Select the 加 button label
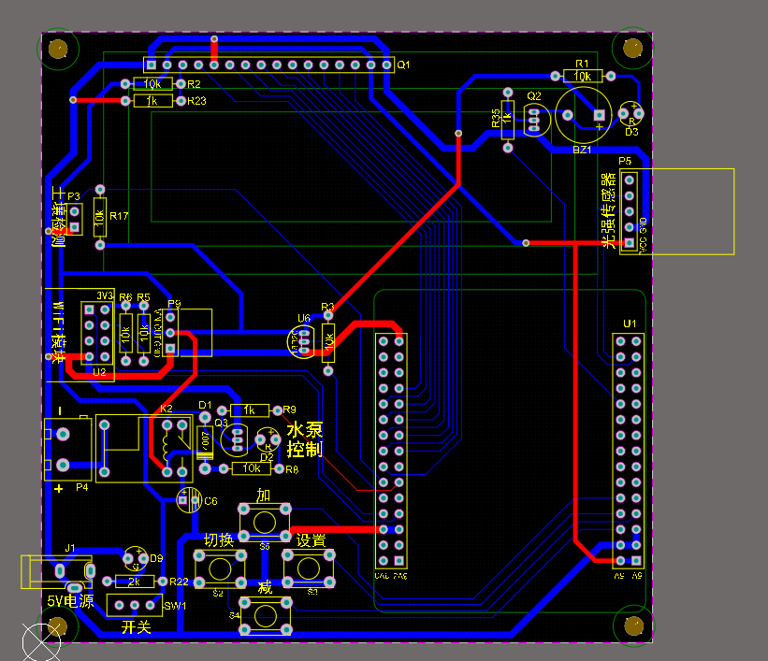Image resolution: width=768 pixels, height=661 pixels. (x=264, y=496)
